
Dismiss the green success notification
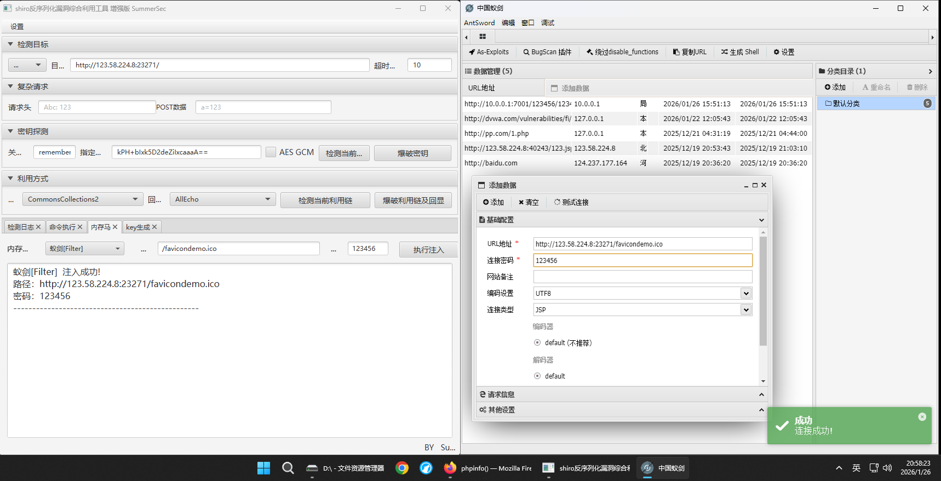pos(922,417)
